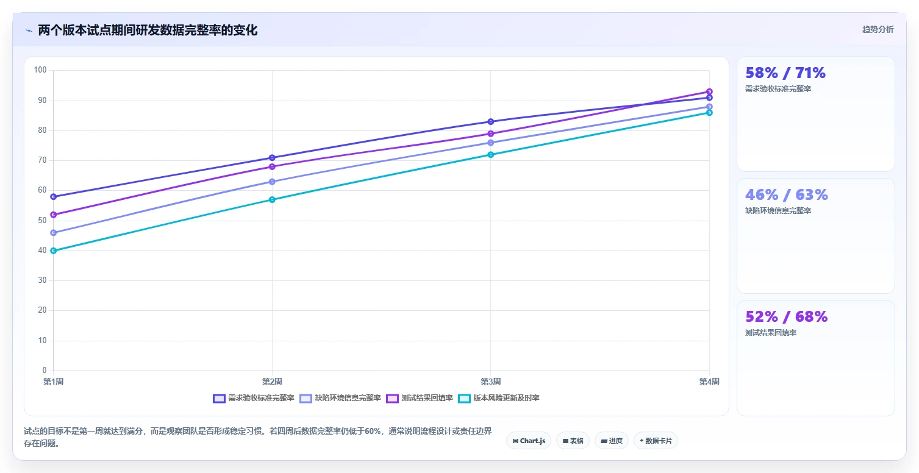Click 测试结果回填率 week 3 point at 79
The height and width of the screenshot is (473, 919).
(491, 133)
